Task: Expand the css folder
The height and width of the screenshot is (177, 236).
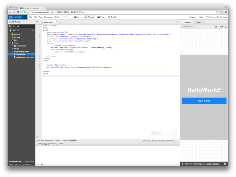Action: pos(12,48)
